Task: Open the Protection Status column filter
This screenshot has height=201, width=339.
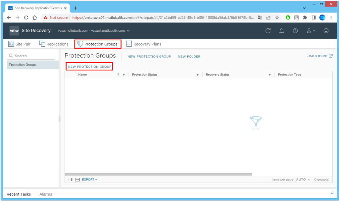Action: click(197, 75)
